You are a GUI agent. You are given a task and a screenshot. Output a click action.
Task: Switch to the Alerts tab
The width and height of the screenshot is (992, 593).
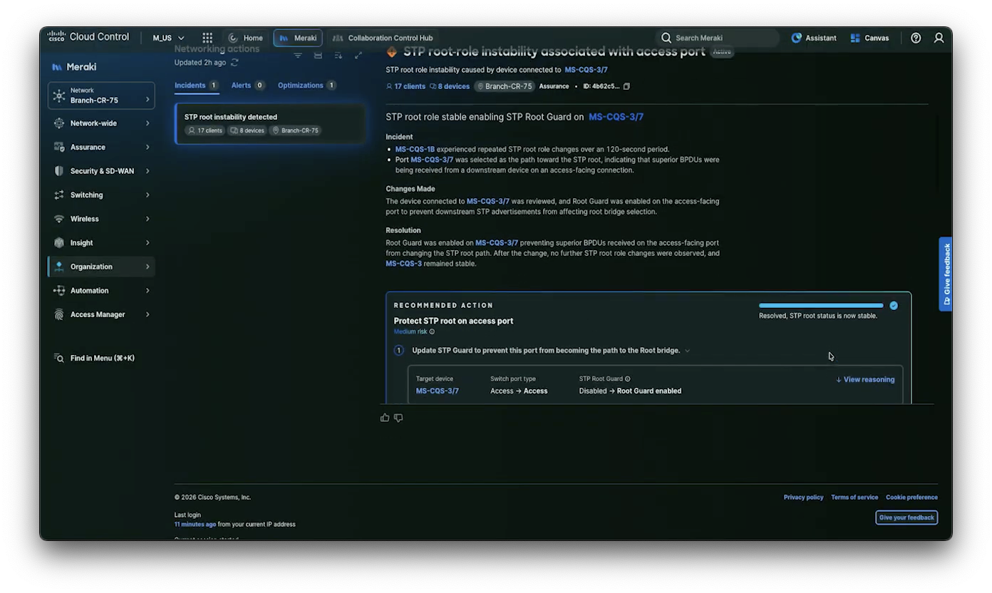pos(248,86)
